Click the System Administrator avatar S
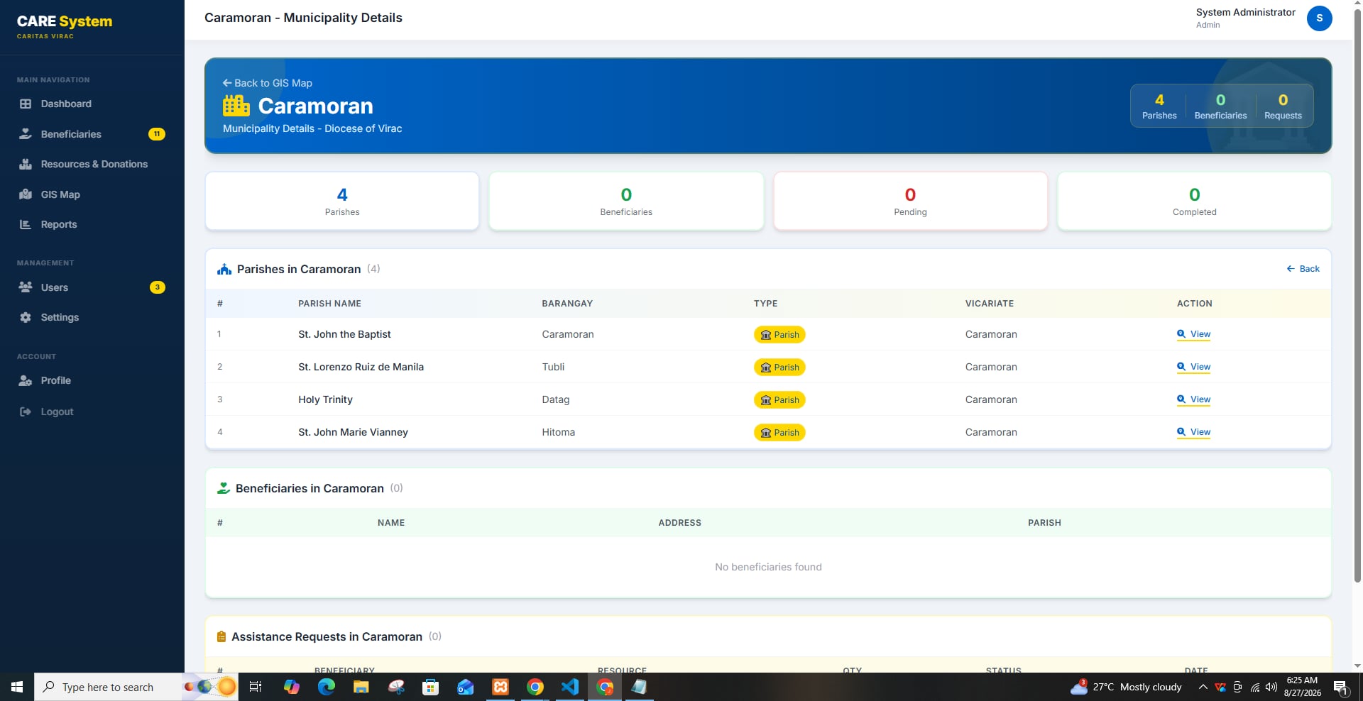 (1319, 18)
